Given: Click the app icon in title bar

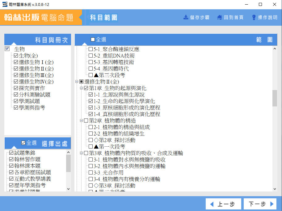Looking at the screenshot, I should [x=5, y=4].
